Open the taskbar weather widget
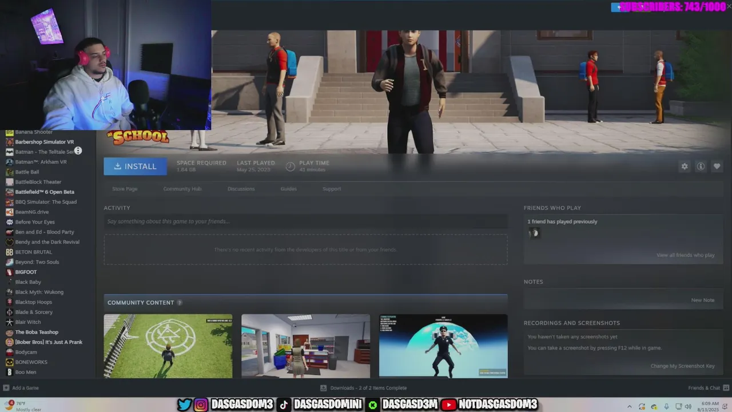Screen dimensions: 732x412 (x=24, y=406)
